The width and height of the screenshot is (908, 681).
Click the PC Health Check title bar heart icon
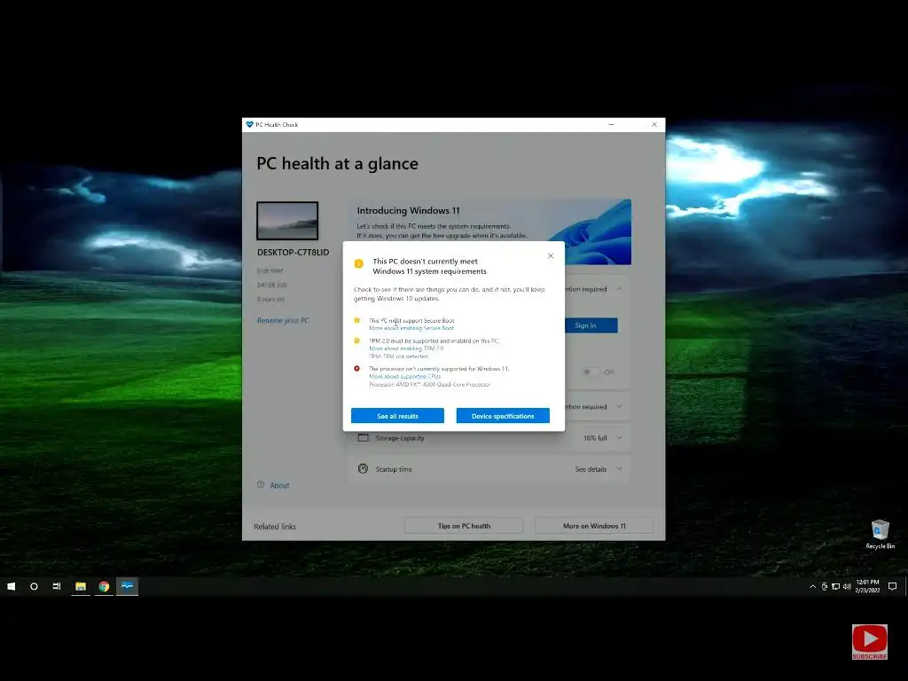tap(249, 124)
